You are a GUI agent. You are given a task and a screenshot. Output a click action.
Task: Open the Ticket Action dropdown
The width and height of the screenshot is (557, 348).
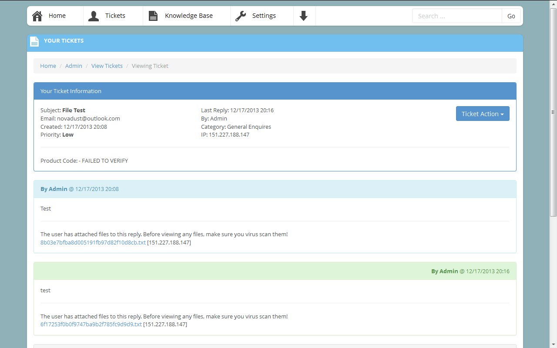(x=482, y=114)
